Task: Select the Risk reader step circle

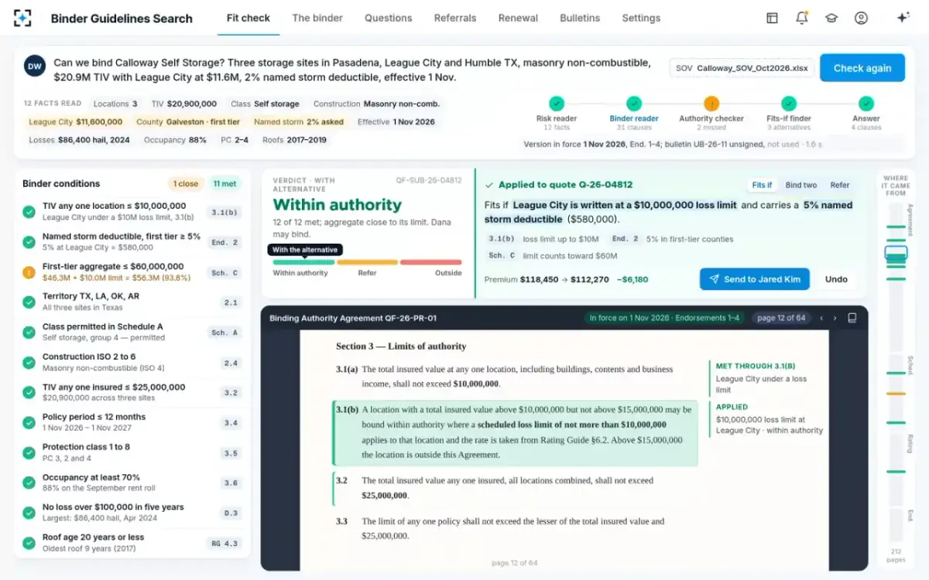Action: pyautogui.click(x=556, y=103)
